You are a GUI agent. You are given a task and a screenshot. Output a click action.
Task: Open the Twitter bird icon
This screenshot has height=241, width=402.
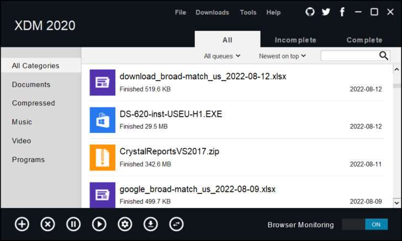click(326, 12)
